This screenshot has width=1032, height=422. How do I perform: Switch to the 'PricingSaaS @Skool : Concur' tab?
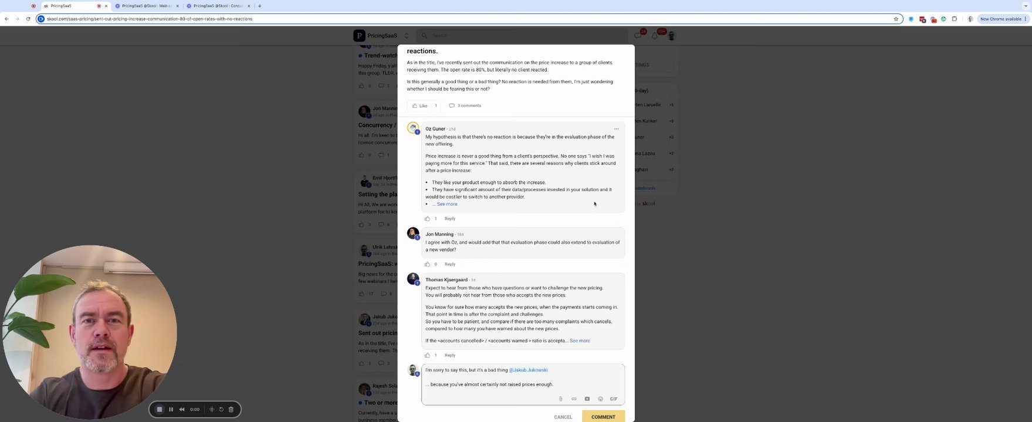[218, 6]
